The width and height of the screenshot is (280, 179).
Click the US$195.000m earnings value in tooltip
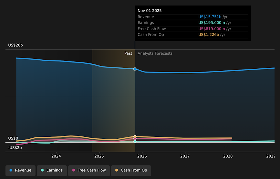211,22
